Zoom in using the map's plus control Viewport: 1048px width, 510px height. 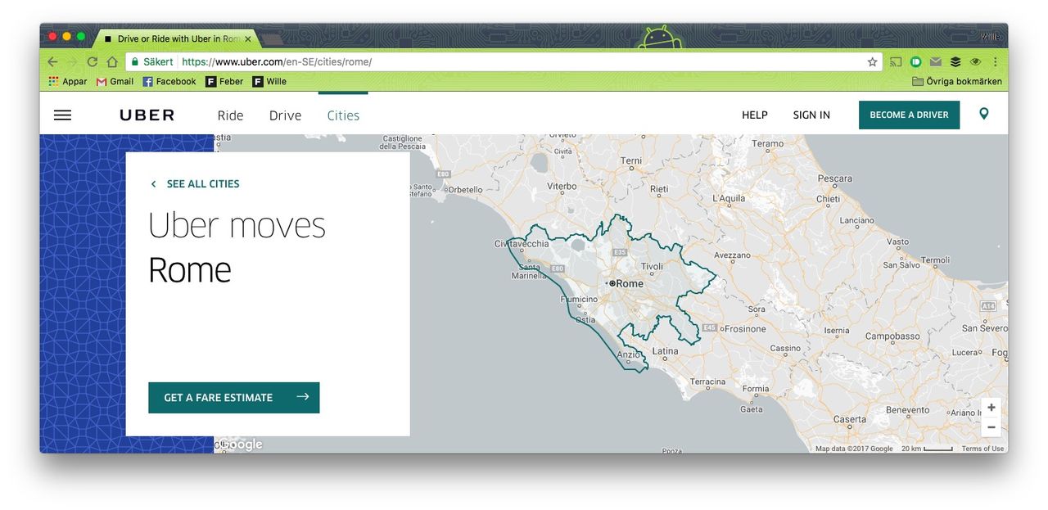991,407
